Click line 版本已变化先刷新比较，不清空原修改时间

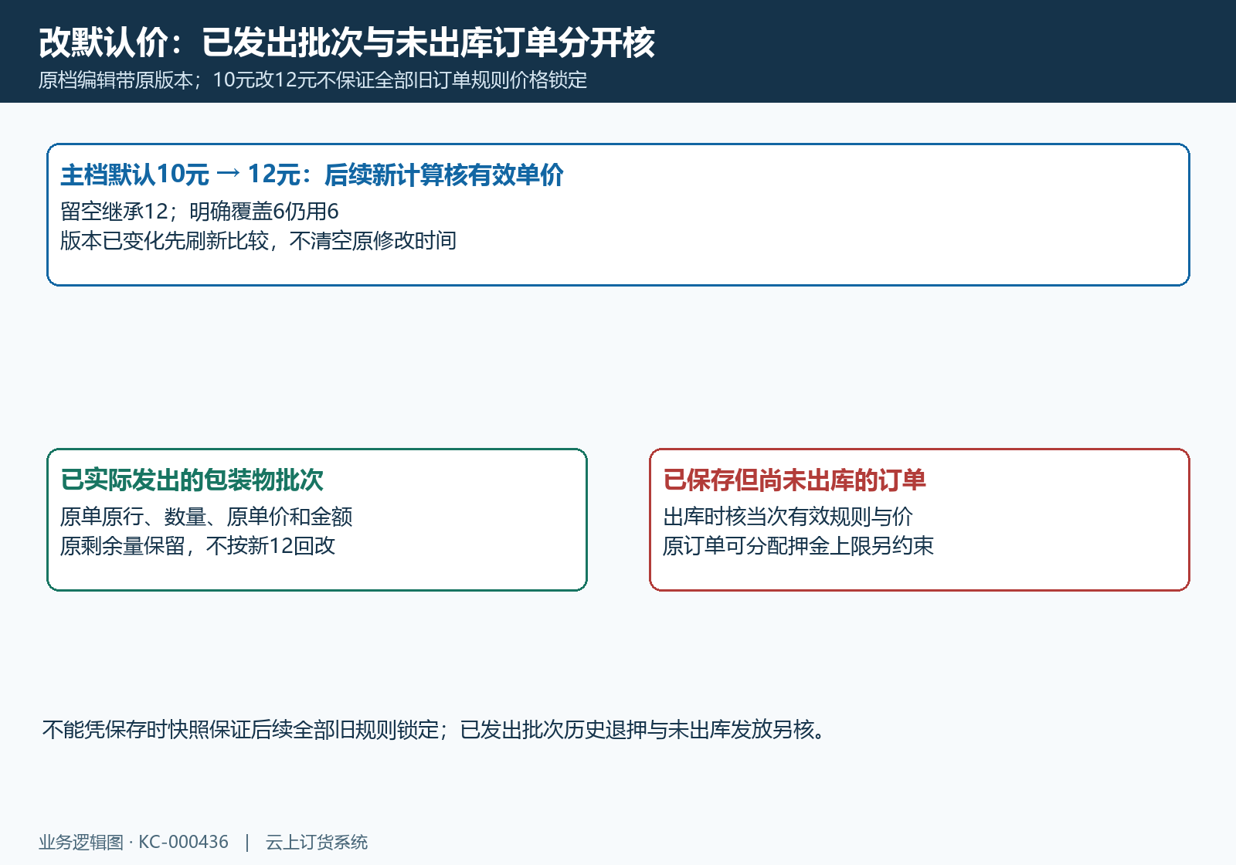pyautogui.click(x=258, y=241)
